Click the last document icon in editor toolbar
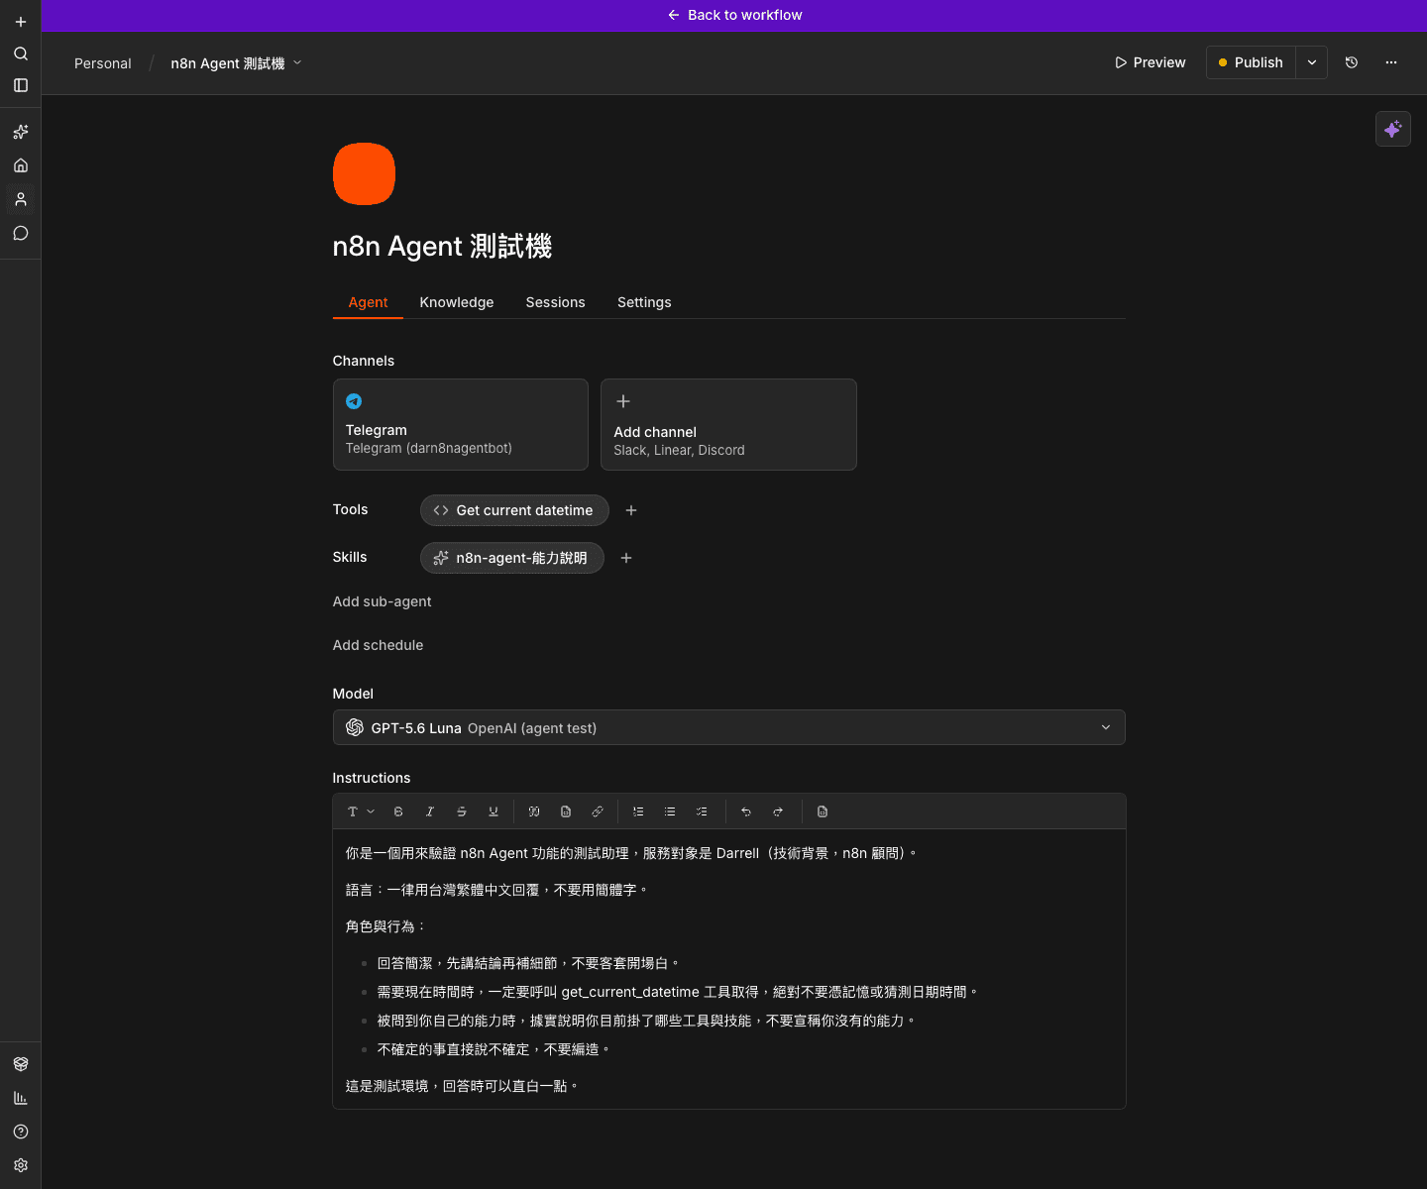Image resolution: width=1427 pixels, height=1189 pixels. click(x=823, y=811)
